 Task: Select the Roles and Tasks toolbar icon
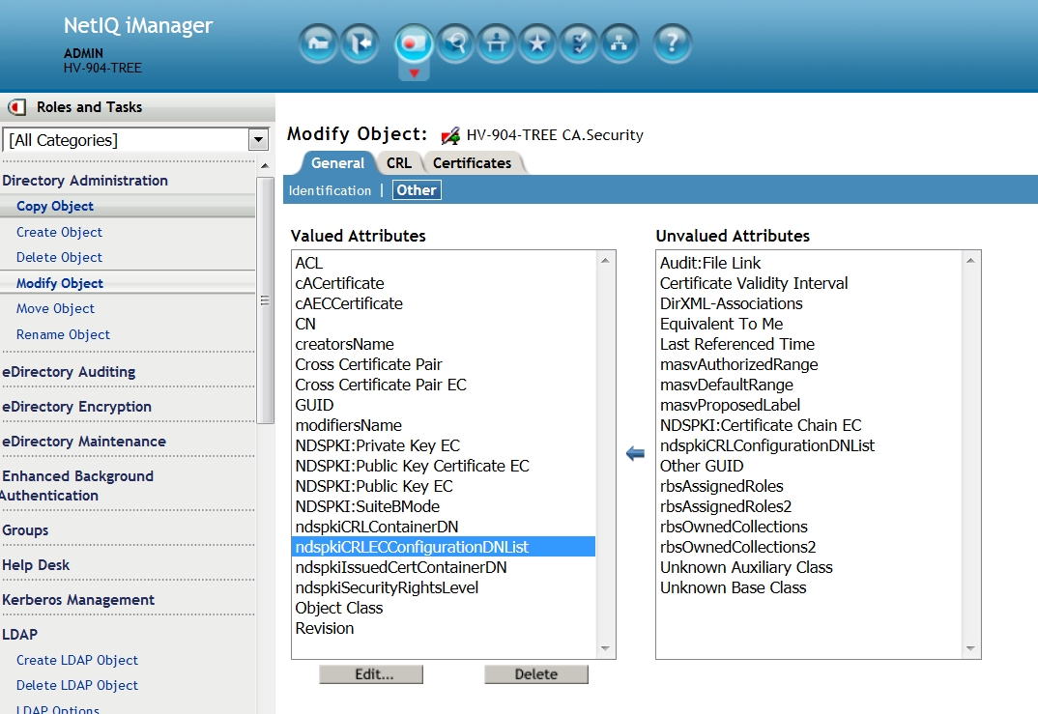coord(414,43)
